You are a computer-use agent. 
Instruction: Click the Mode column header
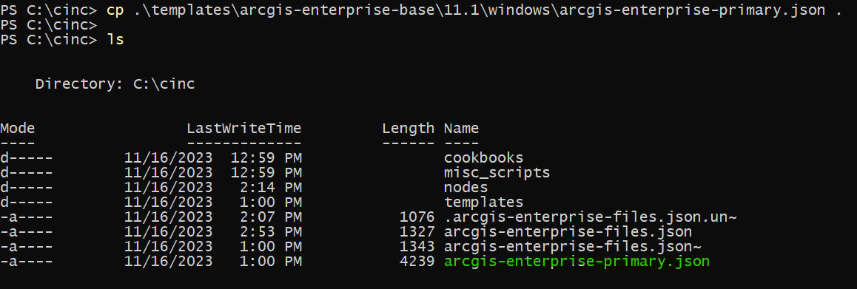(18, 129)
